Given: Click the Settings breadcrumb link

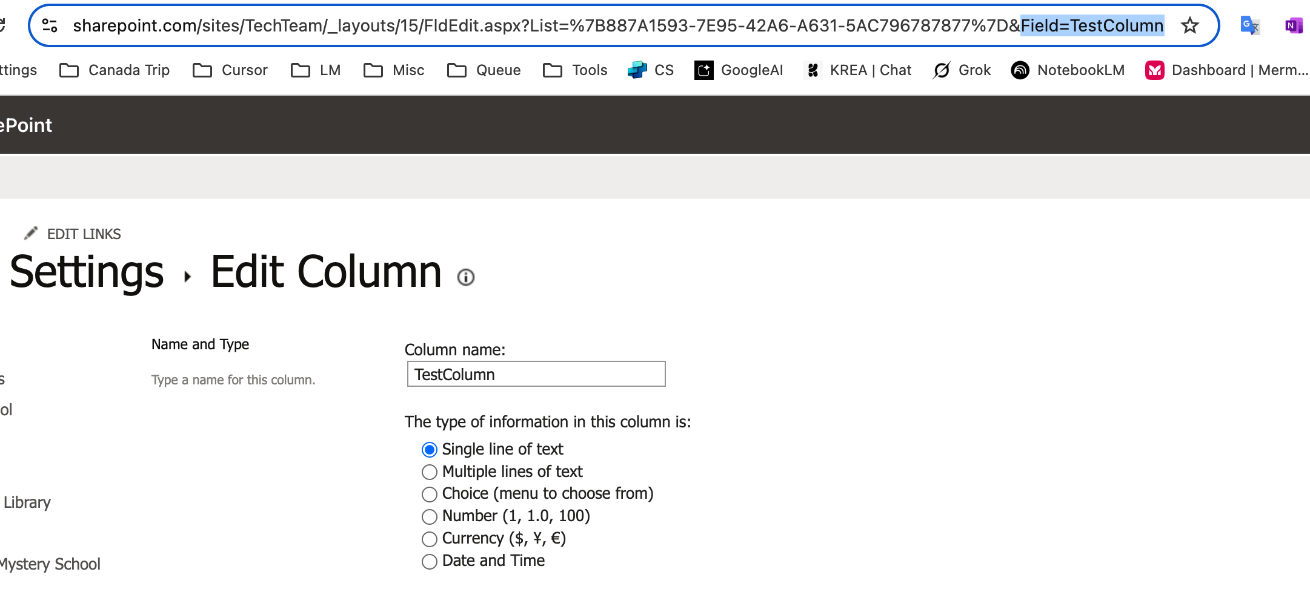Looking at the screenshot, I should point(87,272).
